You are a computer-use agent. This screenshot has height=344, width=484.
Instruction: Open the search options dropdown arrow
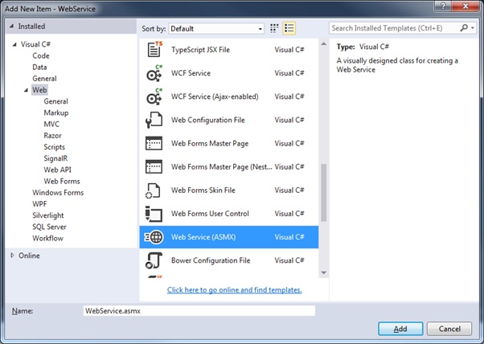click(473, 28)
